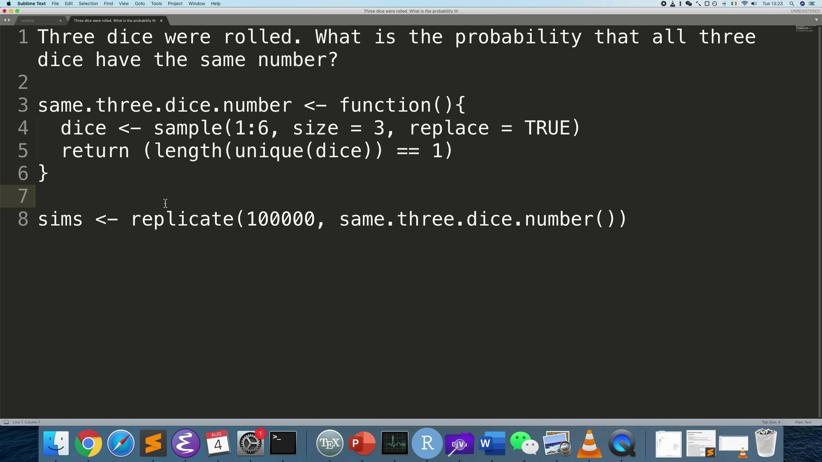Click the Project menu item
Screen dimensions: 822x462
(x=175, y=4)
